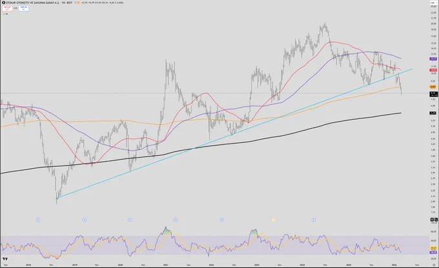Collapse the indicator legend arrow
439x268 pixels.
click(x=4, y=14)
